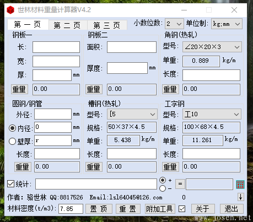Click the 材料密度 field showing 7.85
Screen dimensions: 253x222
[x=71, y=209]
